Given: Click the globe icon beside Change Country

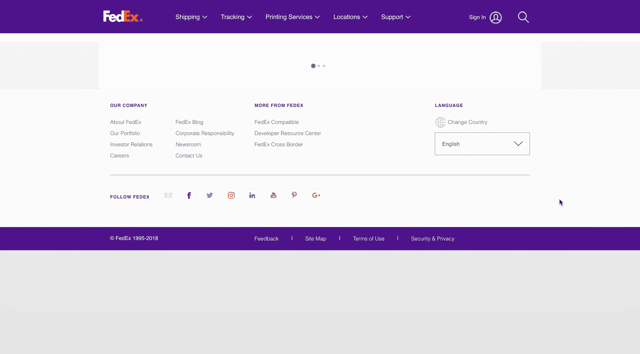Looking at the screenshot, I should [x=440, y=122].
